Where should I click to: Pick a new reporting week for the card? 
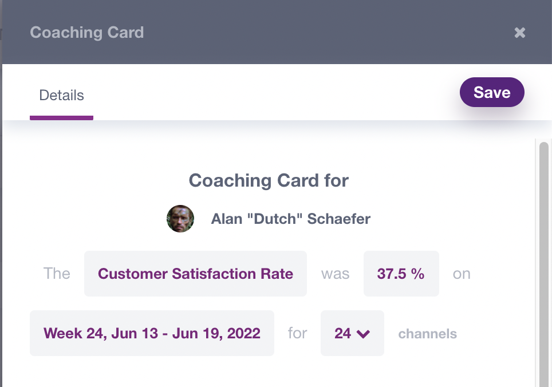click(x=152, y=333)
